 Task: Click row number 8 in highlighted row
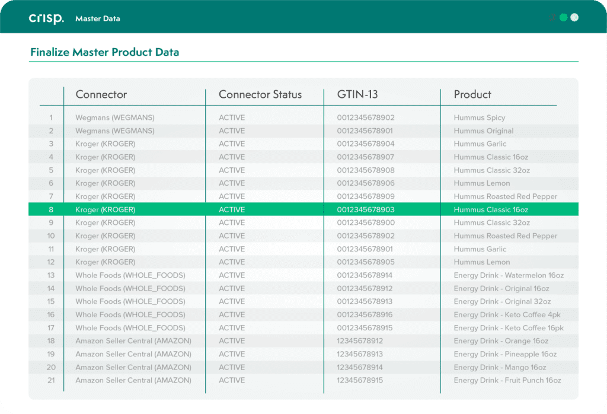[51, 209]
